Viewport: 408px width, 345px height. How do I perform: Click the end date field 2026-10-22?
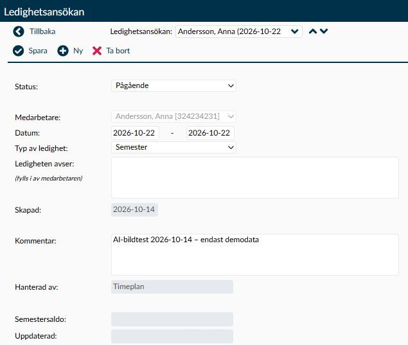210,133
